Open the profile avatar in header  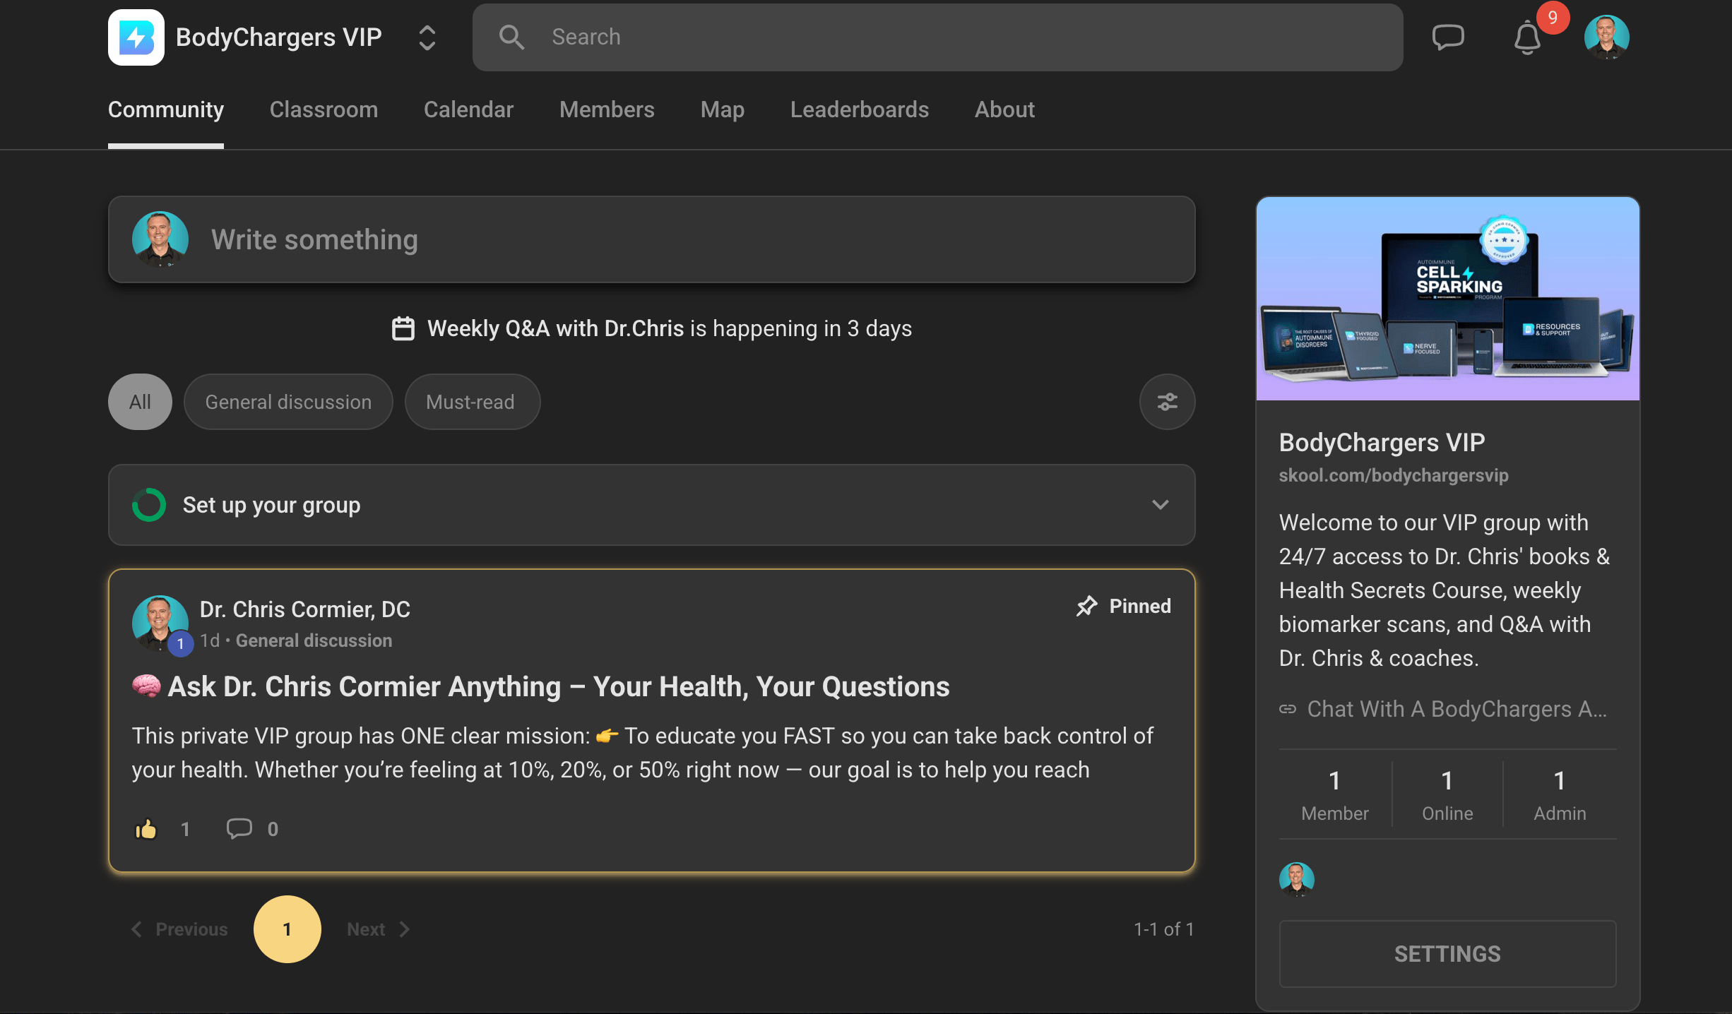click(1606, 37)
